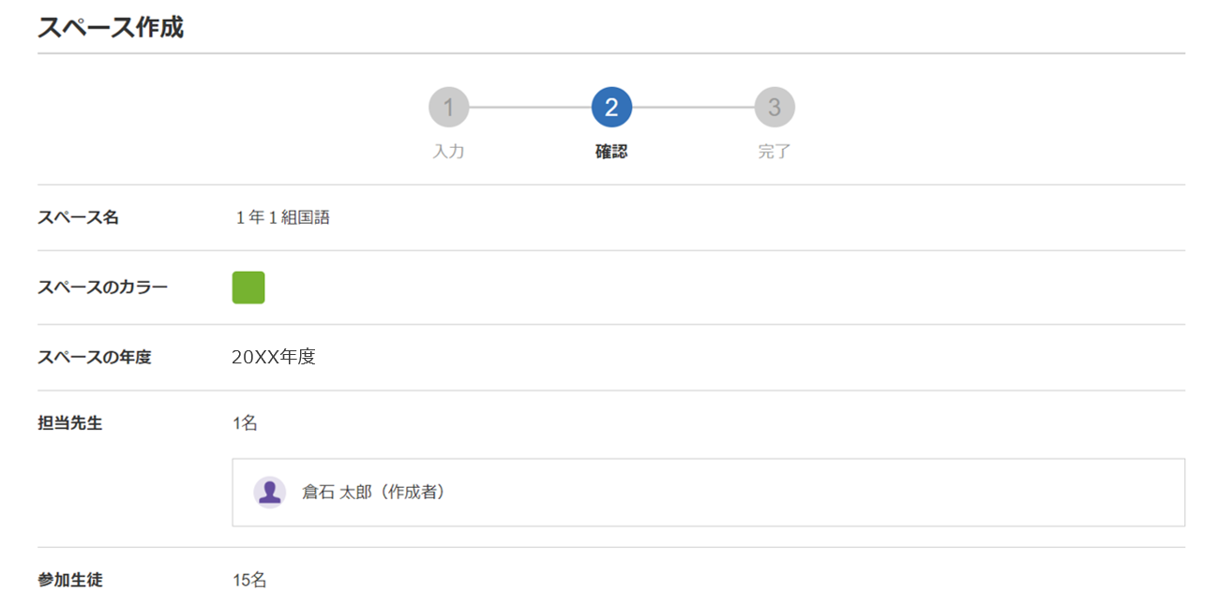Click the purple user avatar icon
The height and width of the screenshot is (591, 1232).
270,492
